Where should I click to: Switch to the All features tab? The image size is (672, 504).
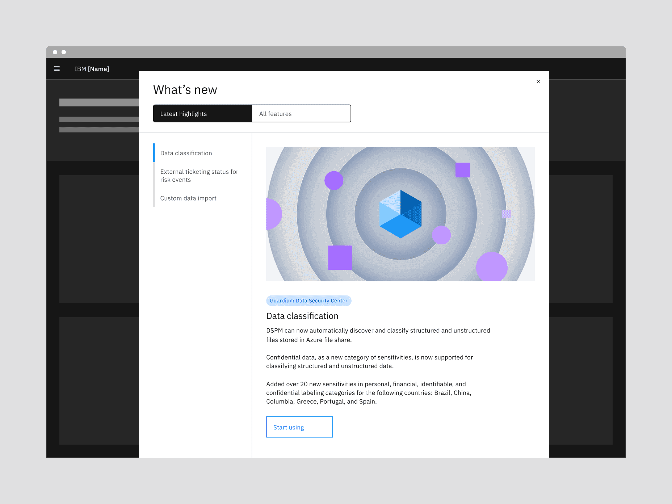point(301,114)
